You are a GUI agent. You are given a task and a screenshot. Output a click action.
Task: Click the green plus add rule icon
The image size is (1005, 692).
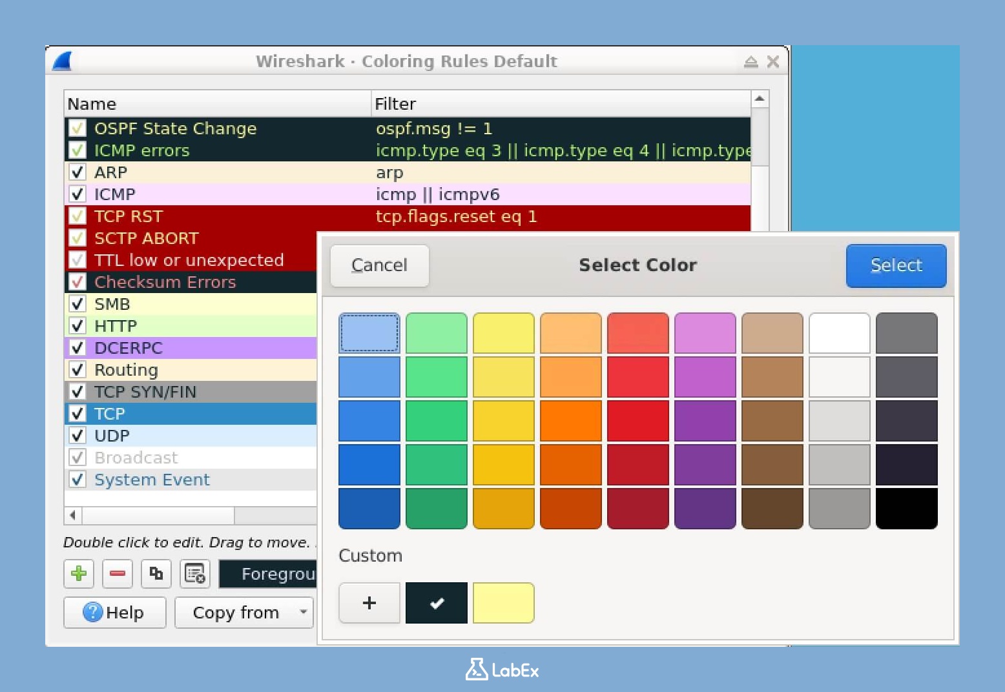click(79, 573)
